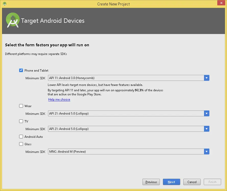227x191 pixels.
Task: Open Phone and Tablet Minimum SDK dropdown arrow
Action: click(x=207, y=78)
